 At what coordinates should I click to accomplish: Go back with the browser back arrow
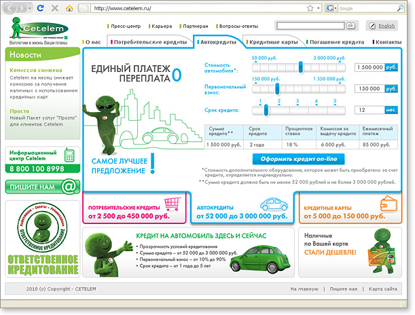(x=10, y=8)
